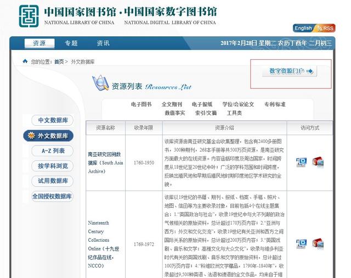Open 按学科浏览 in the sidebar

(53, 166)
